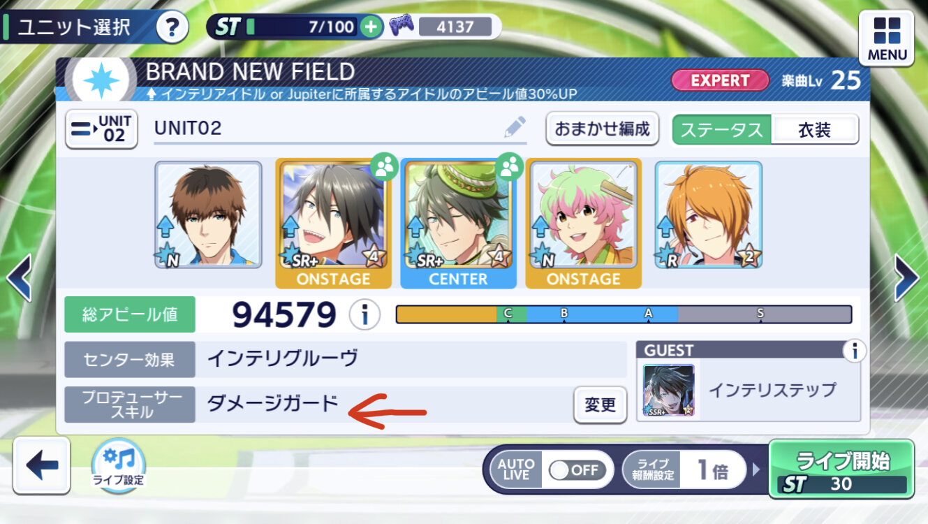The image size is (928, 524).
Task: Go to the previous unit with left arrow
Action: 18,277
